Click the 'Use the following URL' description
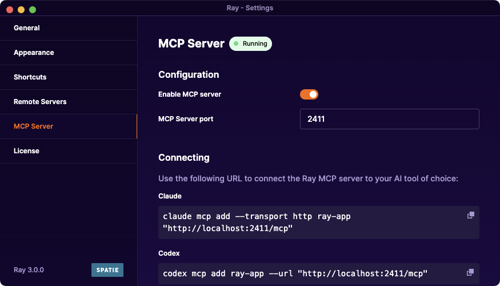The width and height of the screenshot is (500, 286). [308, 178]
